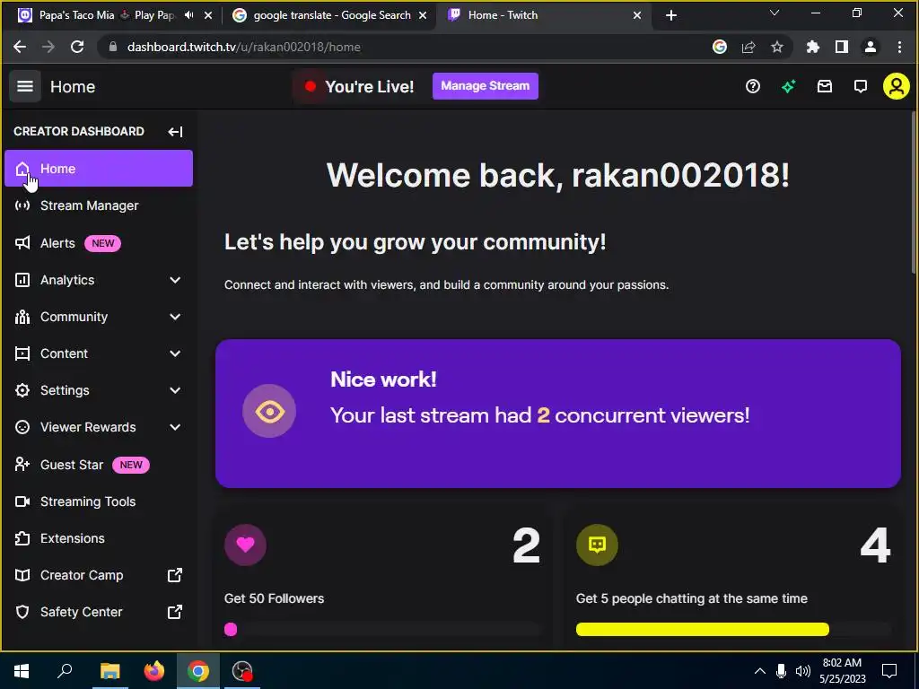Viewport: 919px width, 689px height.
Task: Click the pink heart followers icon
Action: tap(245, 545)
